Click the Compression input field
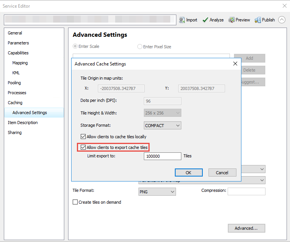This screenshot has width=290, height=242. tap(246, 191)
